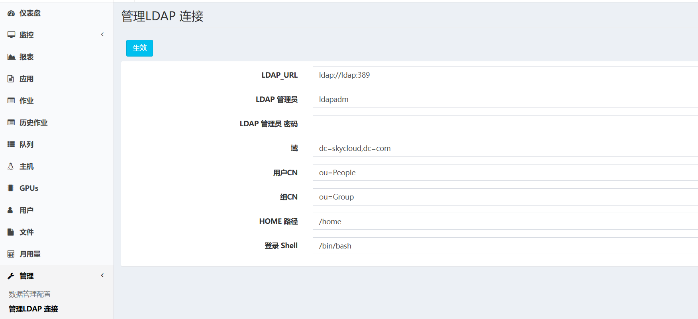Go to 文件 in sidebar
Viewport: 698px width, 319px height.
tap(26, 232)
